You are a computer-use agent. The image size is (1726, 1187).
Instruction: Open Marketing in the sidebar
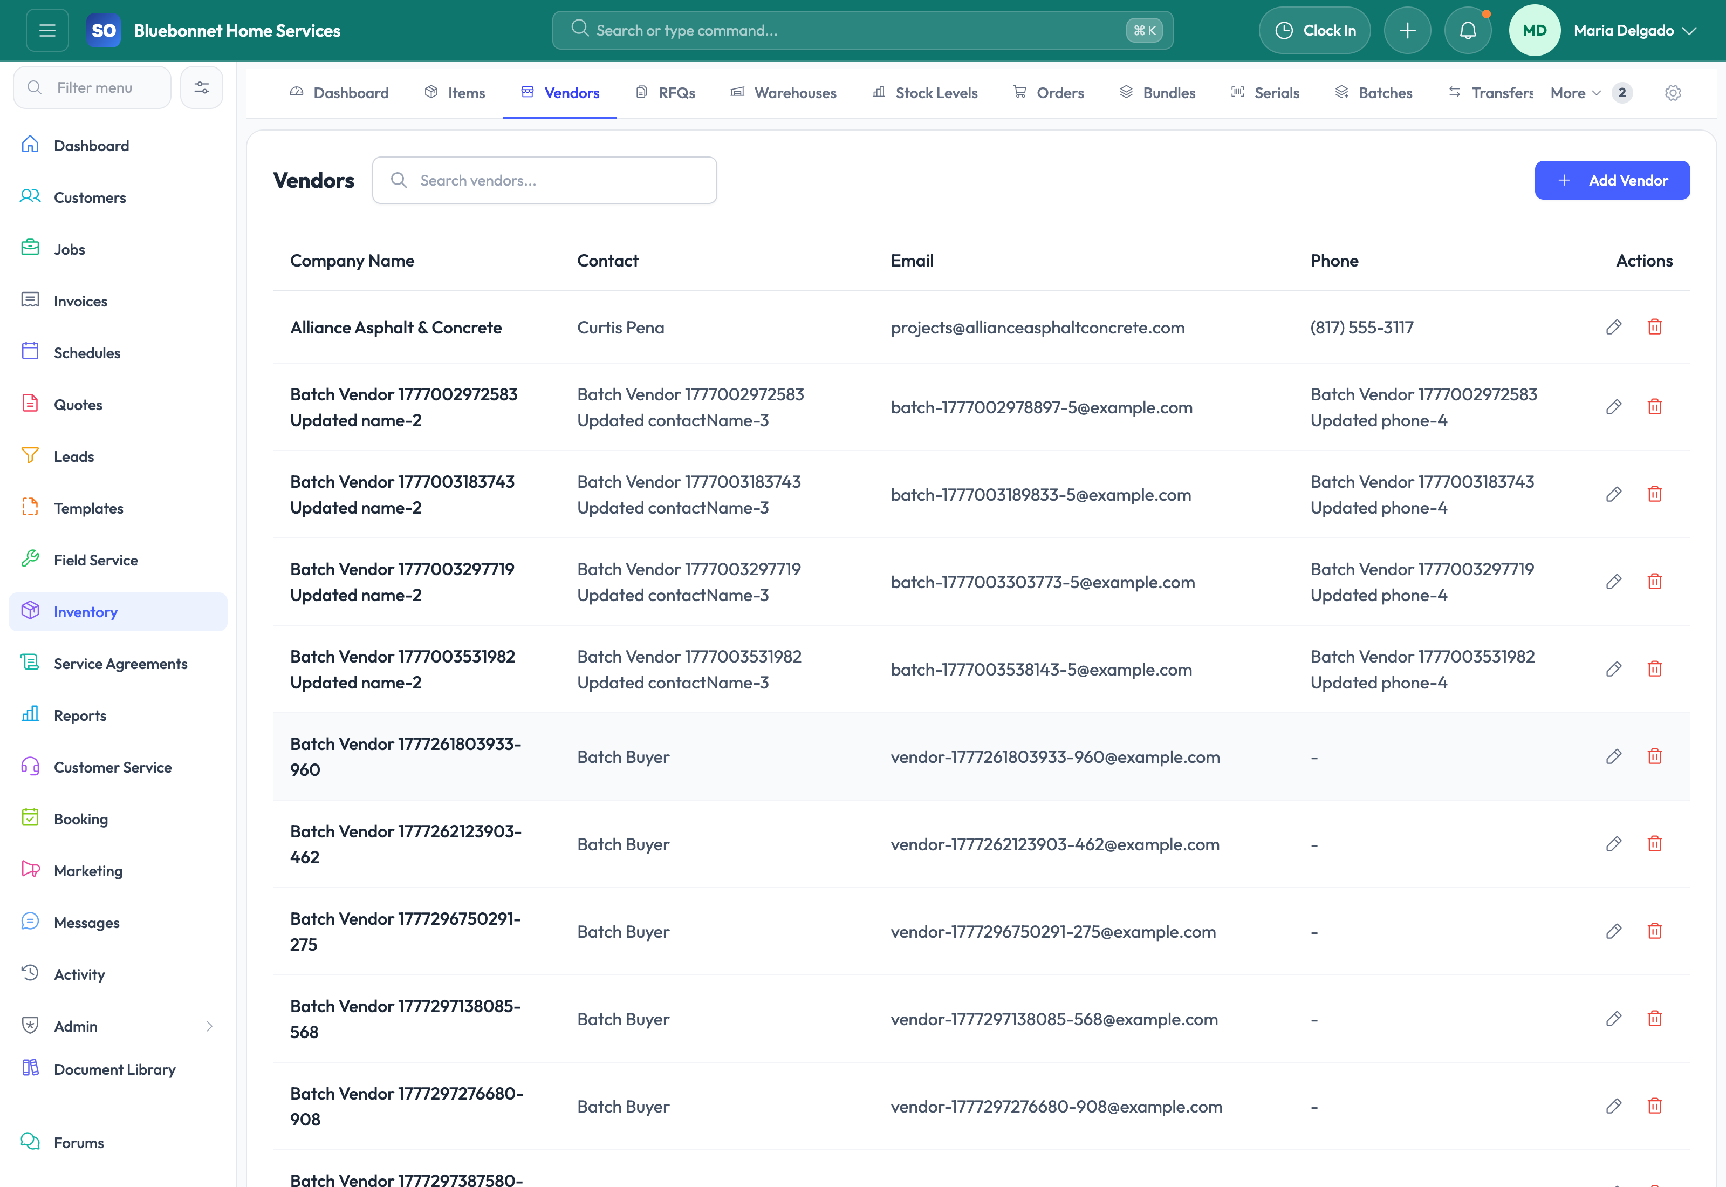click(x=118, y=870)
